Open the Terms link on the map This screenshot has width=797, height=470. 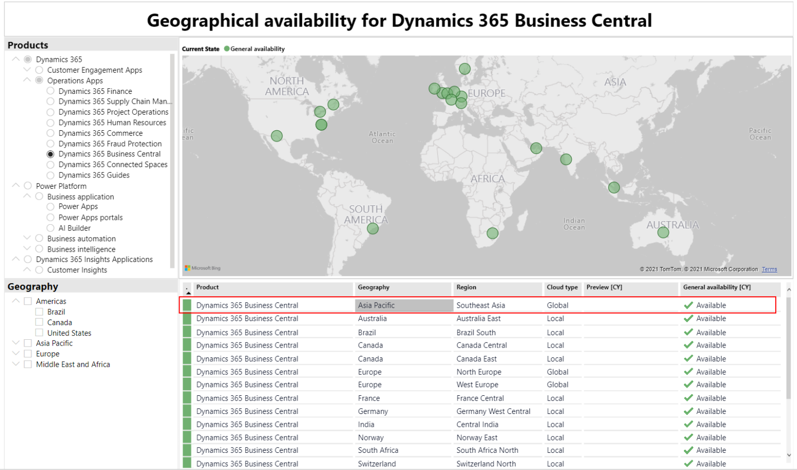769,269
